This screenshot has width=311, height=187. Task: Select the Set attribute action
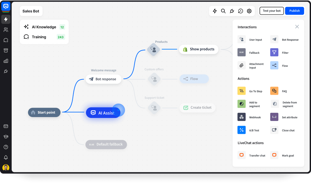[284, 117]
